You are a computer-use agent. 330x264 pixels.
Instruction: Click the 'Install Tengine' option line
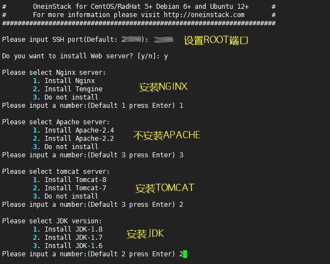click(x=68, y=89)
